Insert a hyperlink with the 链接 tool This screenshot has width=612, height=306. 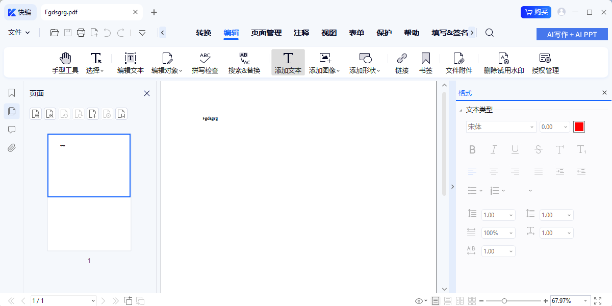coord(401,62)
